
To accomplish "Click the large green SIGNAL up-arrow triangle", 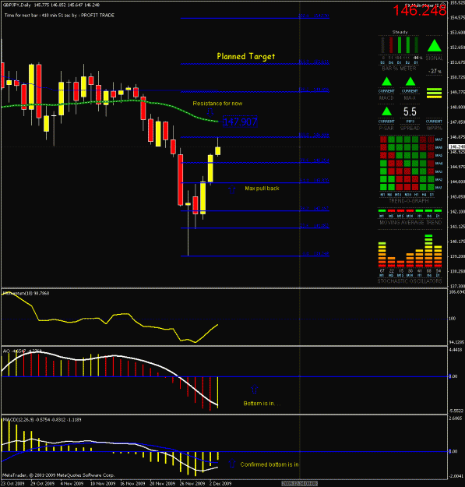I will 435,46.
